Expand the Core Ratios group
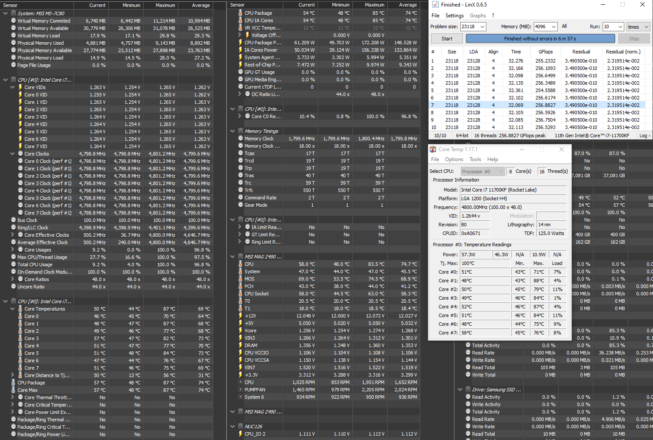The width and height of the screenshot is (653, 440). 13,279
